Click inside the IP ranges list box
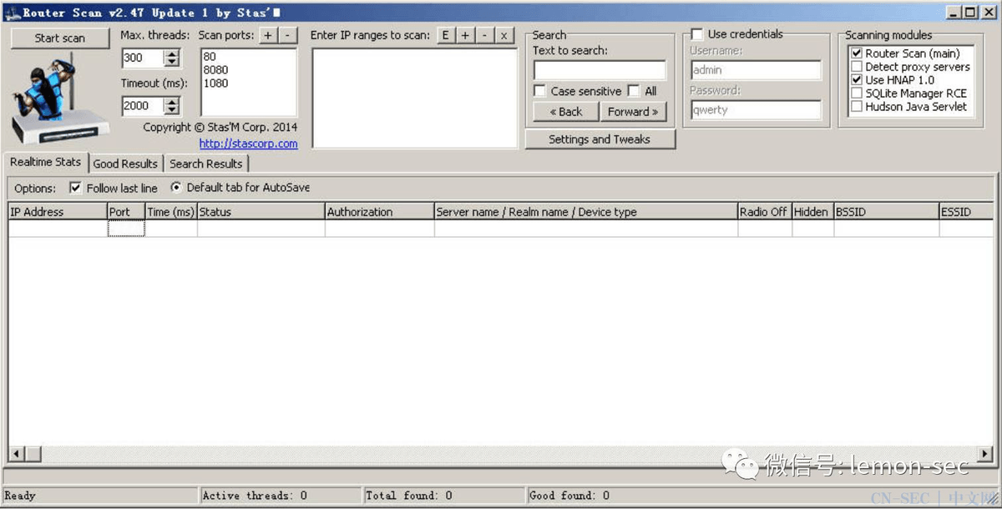Image resolution: width=1002 pixels, height=509 pixels. (415, 98)
